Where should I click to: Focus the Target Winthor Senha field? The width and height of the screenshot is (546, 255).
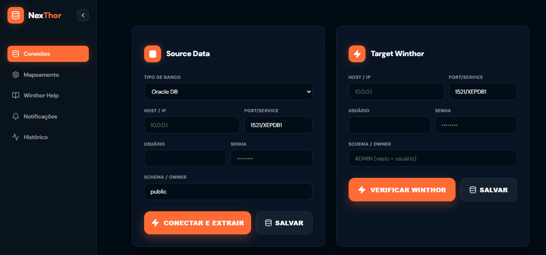476,125
